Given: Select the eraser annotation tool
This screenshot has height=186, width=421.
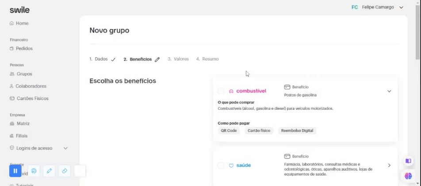Looking at the screenshot, I should [65, 171].
